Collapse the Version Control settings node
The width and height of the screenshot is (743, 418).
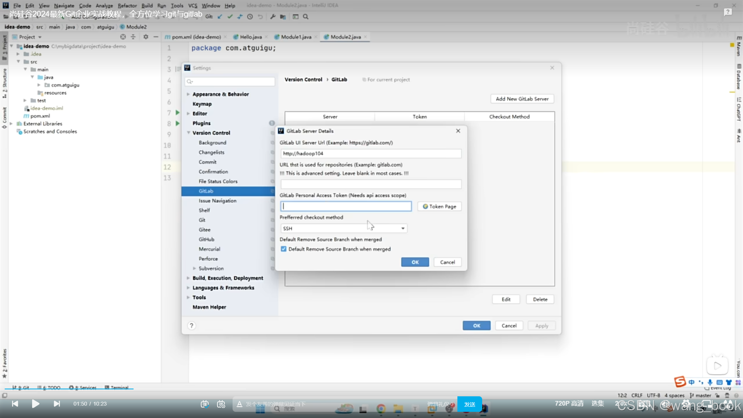coord(188,133)
